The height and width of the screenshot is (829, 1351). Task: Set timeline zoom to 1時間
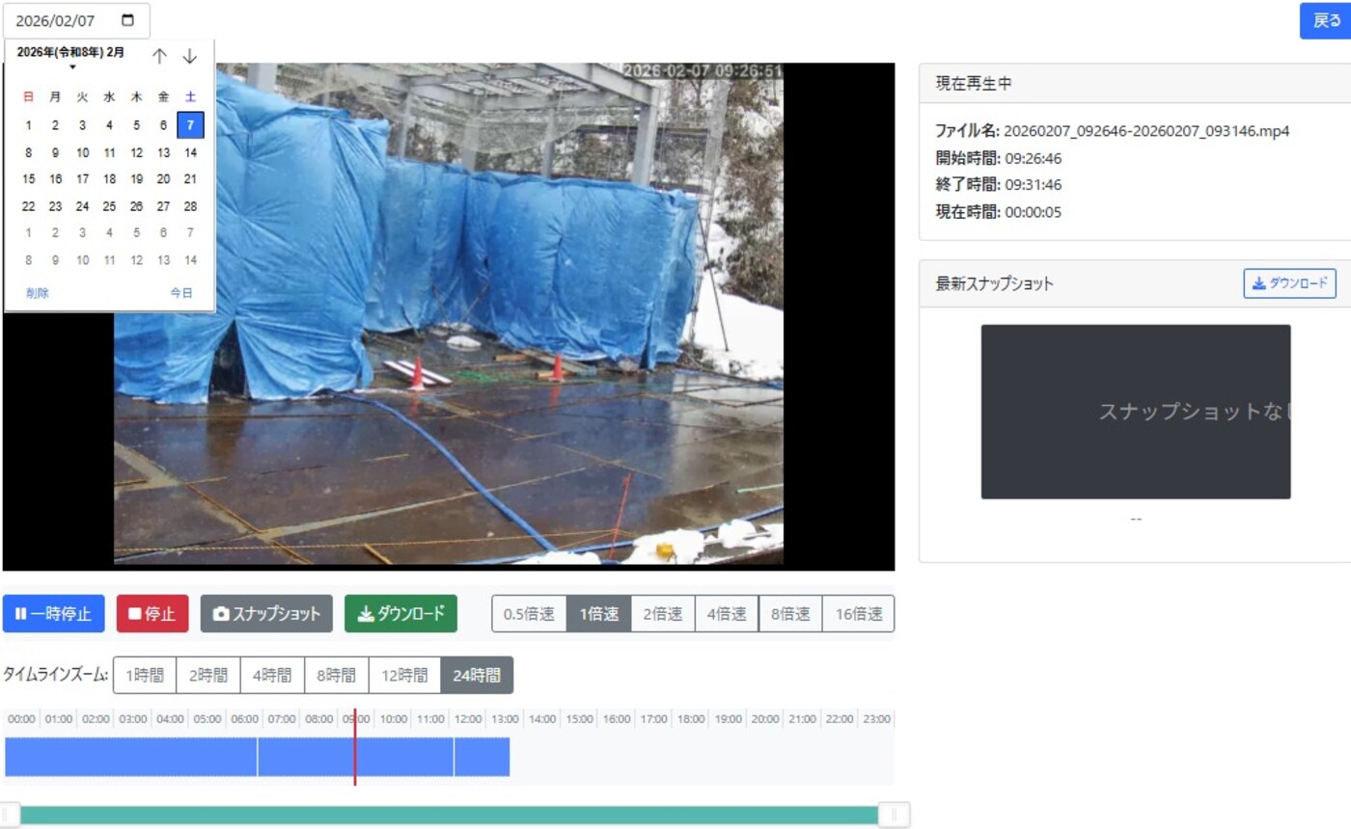pyautogui.click(x=145, y=676)
